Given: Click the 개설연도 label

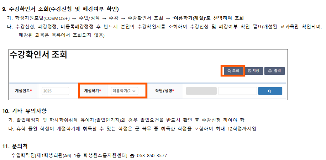Looking at the screenshot, I should pyautogui.click(x=23, y=91).
